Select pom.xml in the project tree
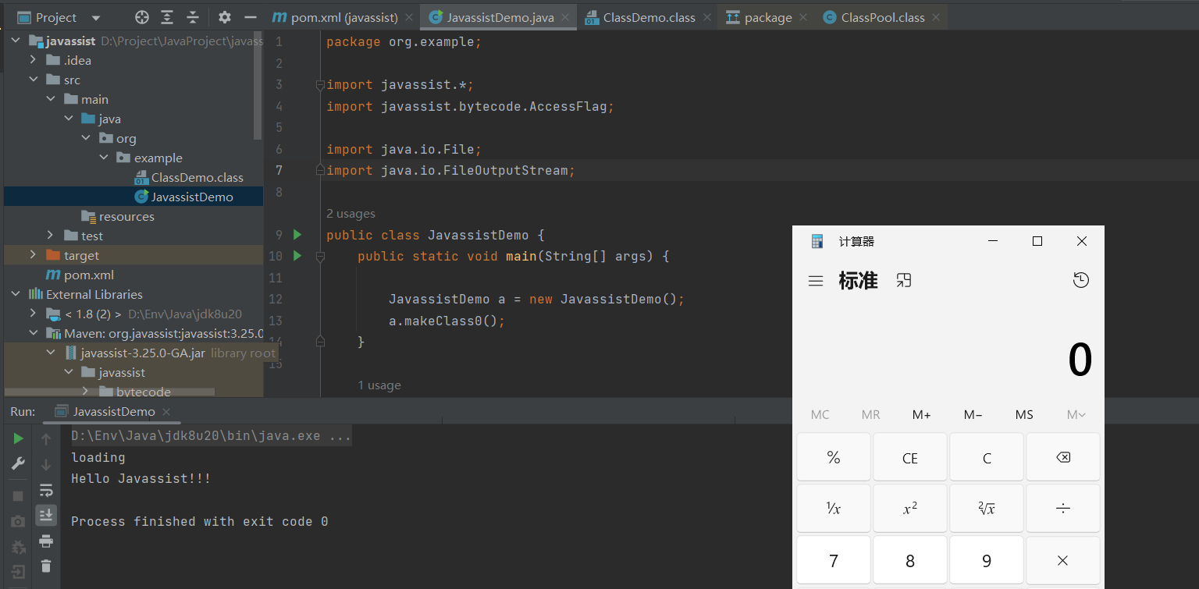The width and height of the screenshot is (1199, 589). (x=80, y=275)
